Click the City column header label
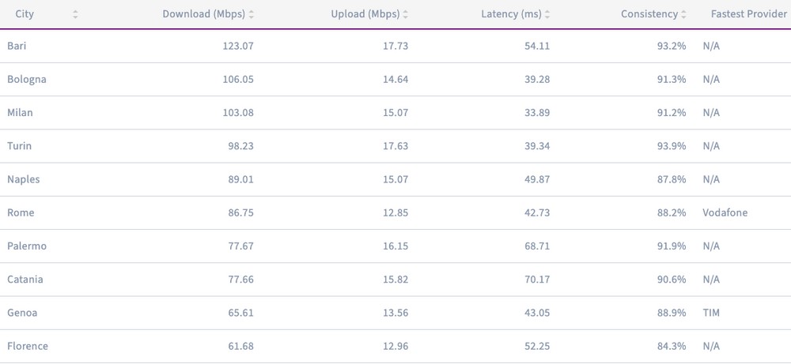Screen dimensions: 791x364 pyautogui.click(x=25, y=14)
